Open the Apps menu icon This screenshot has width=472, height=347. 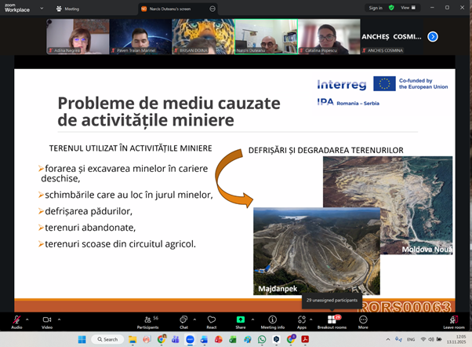tap(301, 320)
